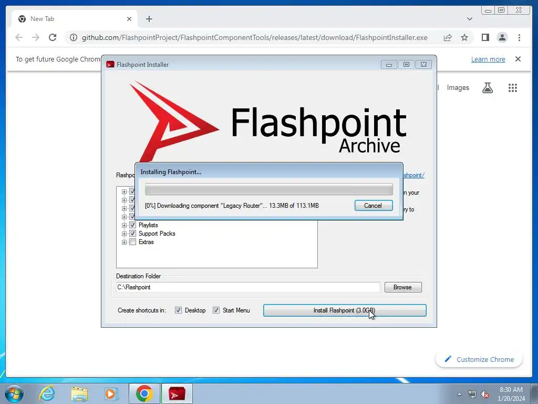This screenshot has width=538, height=404.
Task: Launch Internet Explorer from taskbar
Action: pos(47,393)
